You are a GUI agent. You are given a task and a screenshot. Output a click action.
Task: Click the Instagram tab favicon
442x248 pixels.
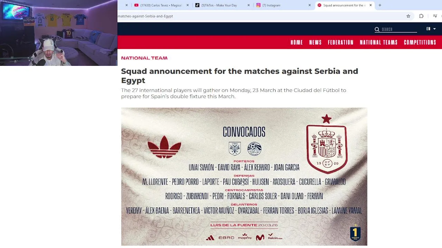(x=258, y=5)
